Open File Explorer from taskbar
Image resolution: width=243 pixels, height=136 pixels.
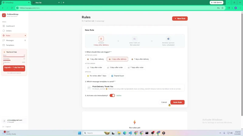[x=119, y=133]
